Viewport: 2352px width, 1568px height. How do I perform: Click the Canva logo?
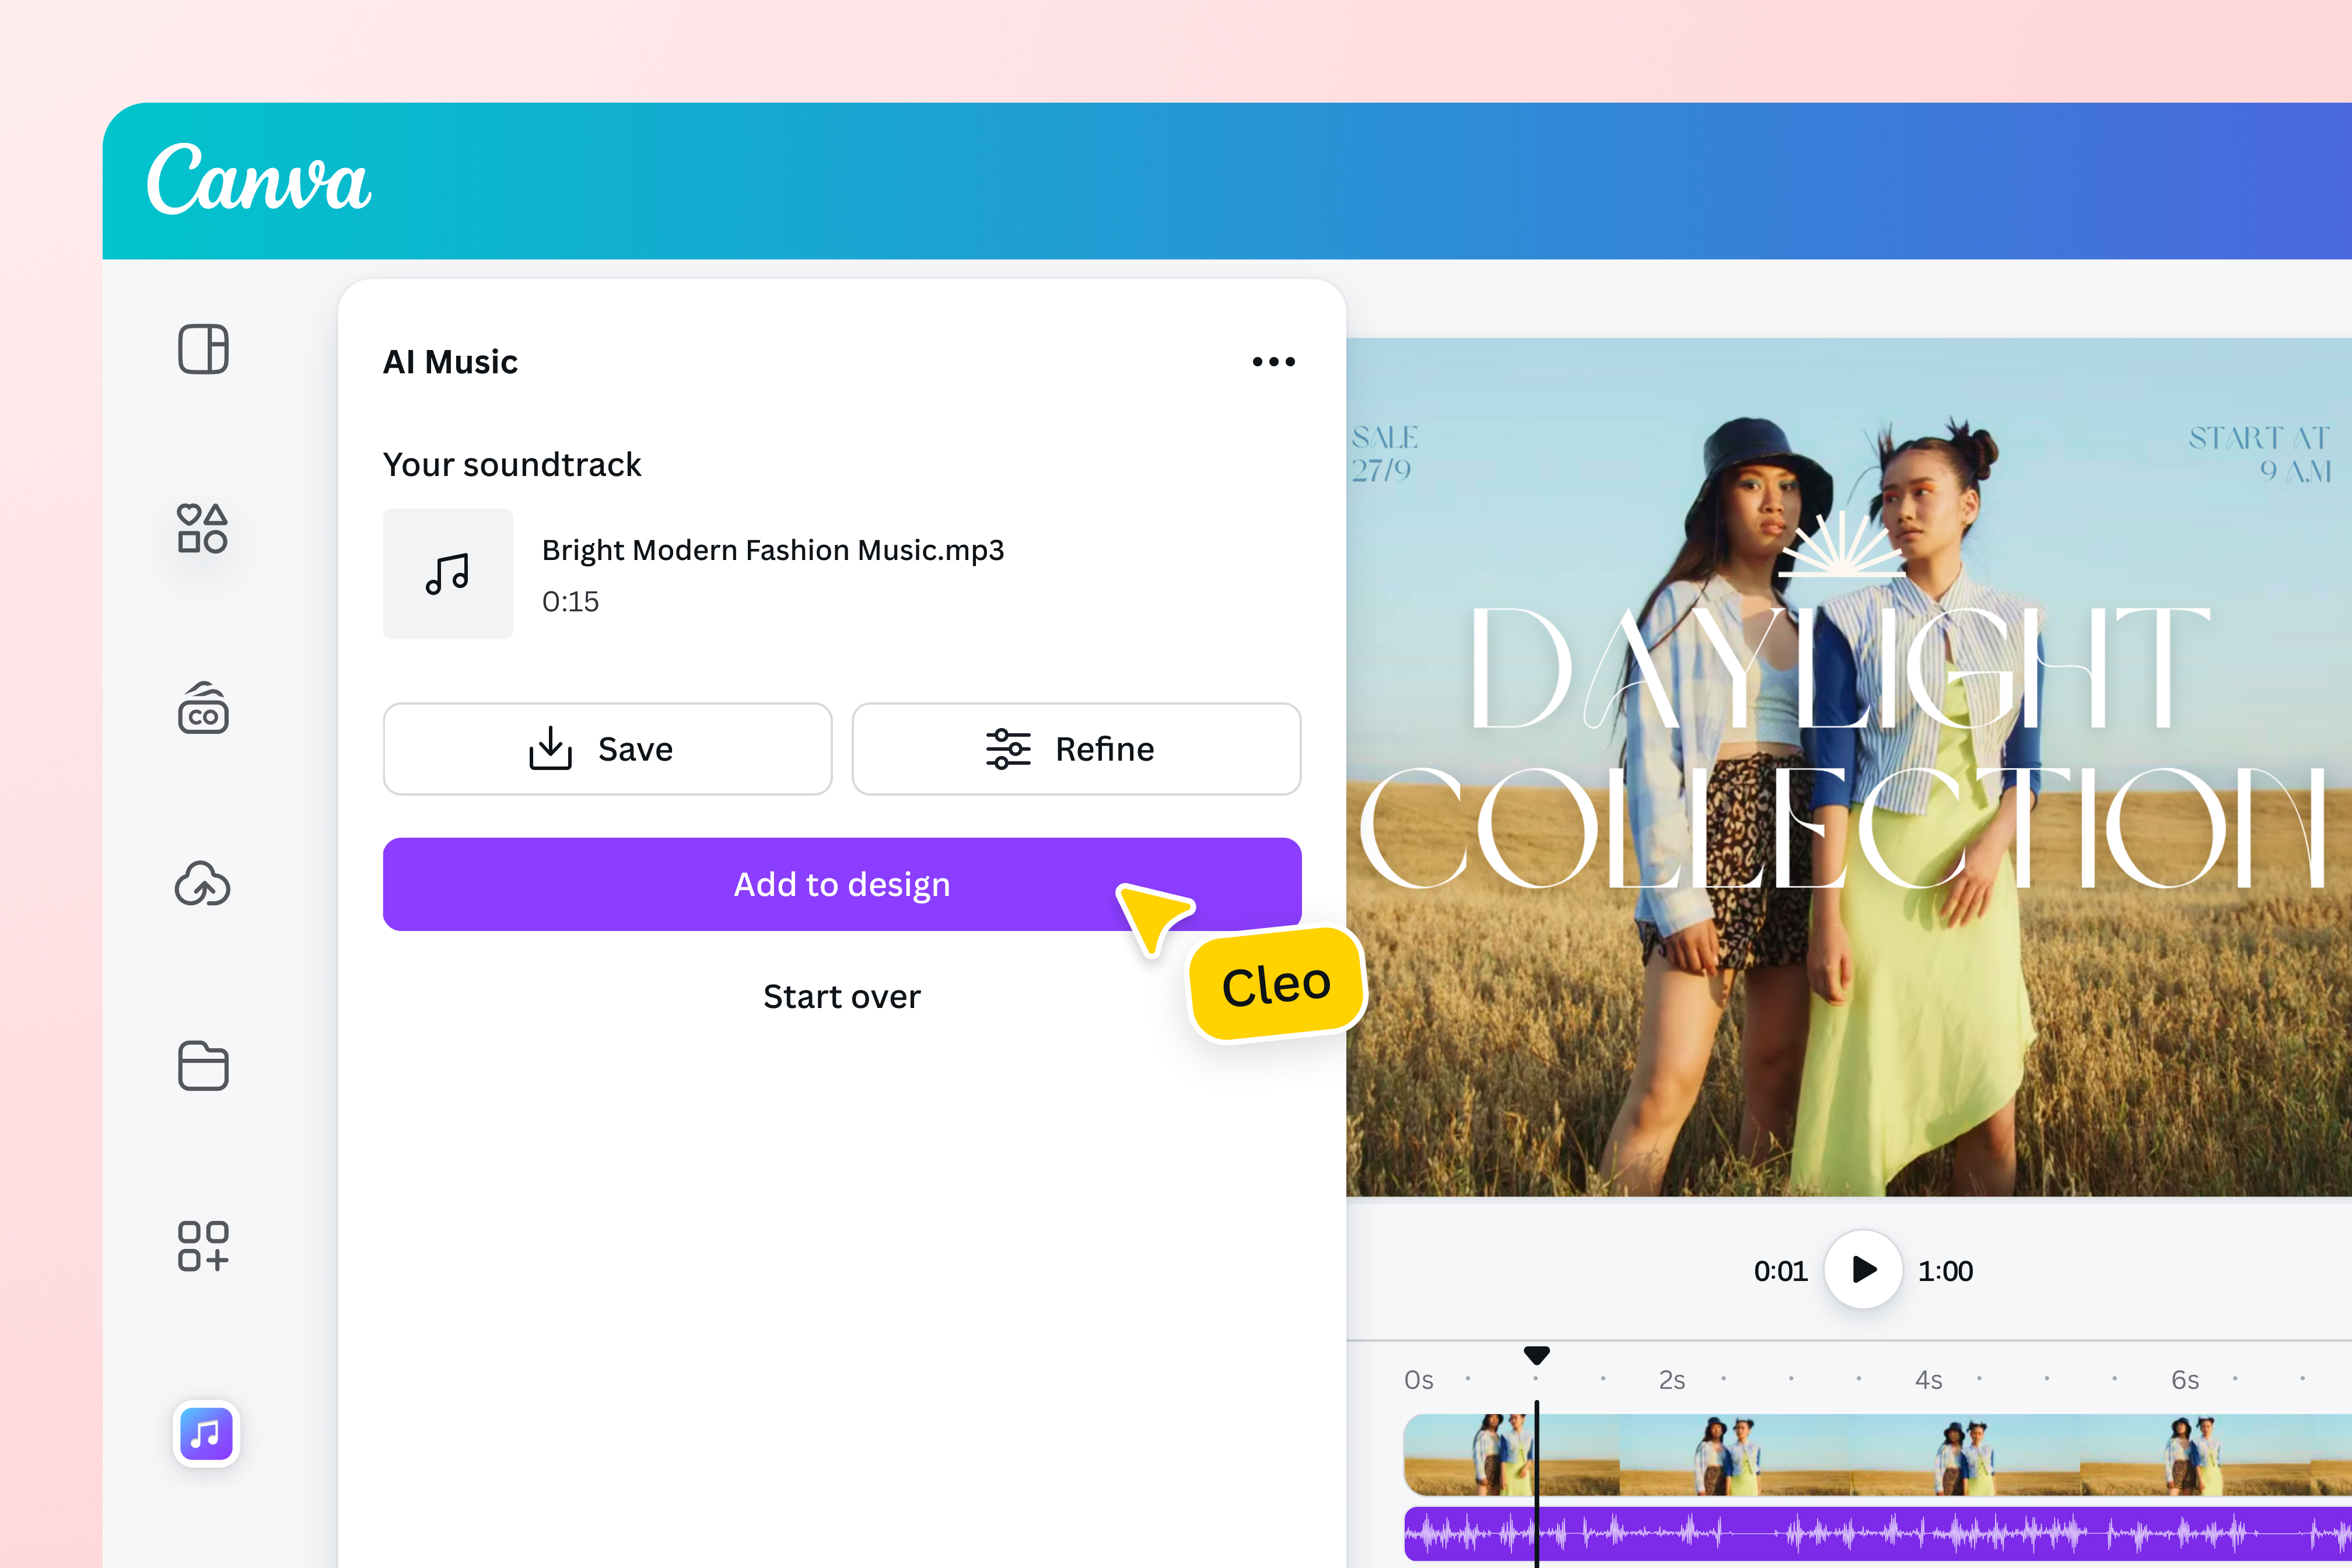click(x=259, y=180)
